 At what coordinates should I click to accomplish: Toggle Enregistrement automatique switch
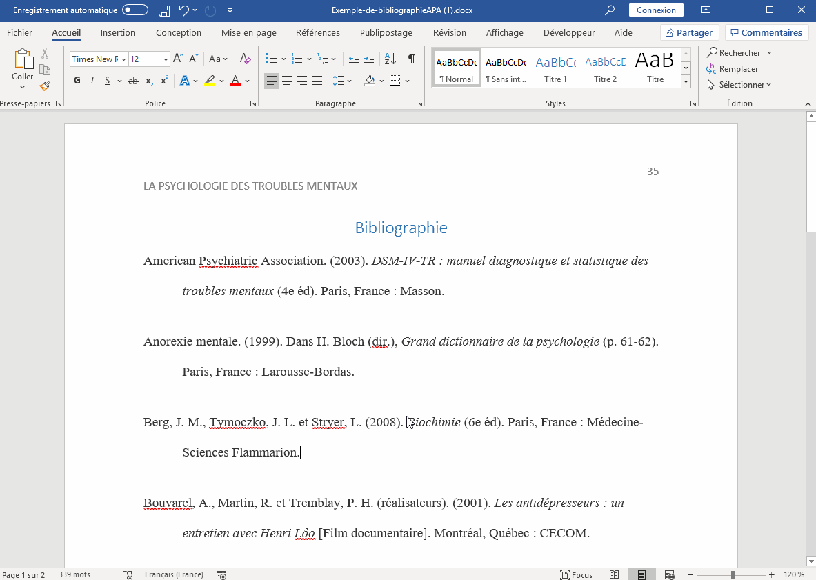(135, 10)
